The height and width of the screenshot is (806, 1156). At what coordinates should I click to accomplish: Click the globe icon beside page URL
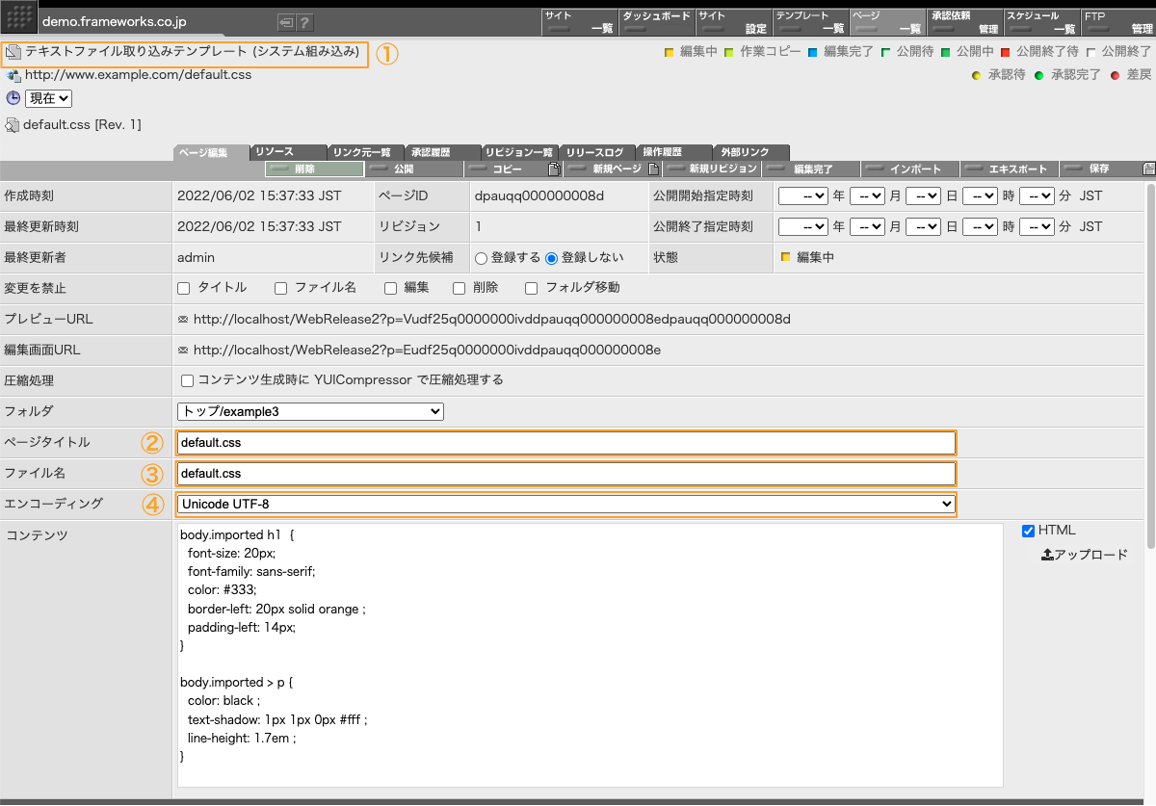13,75
